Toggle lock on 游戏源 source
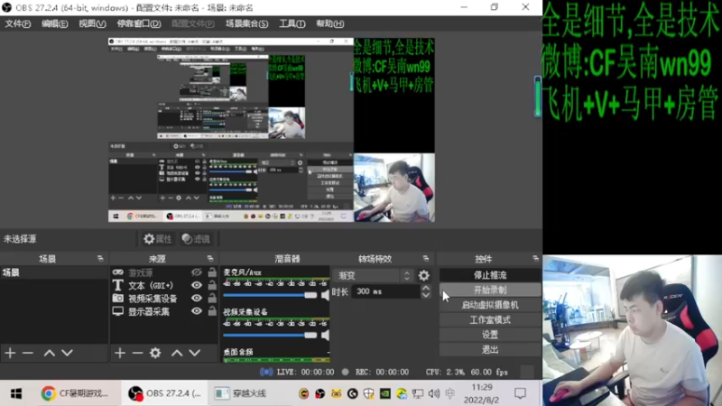 point(212,272)
